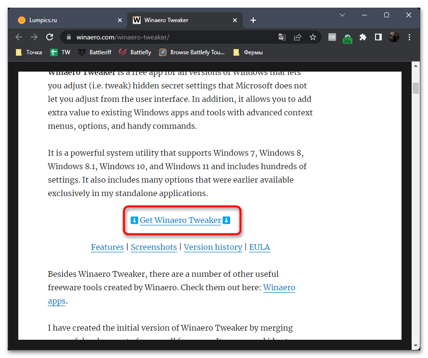Click the scrollbar down arrow
The width and height of the screenshot is (428, 358).
tap(415, 346)
